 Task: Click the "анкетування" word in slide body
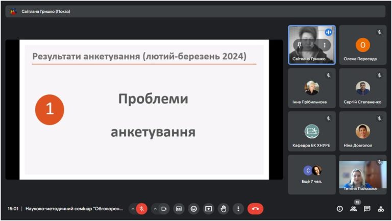pyautogui.click(x=153, y=132)
